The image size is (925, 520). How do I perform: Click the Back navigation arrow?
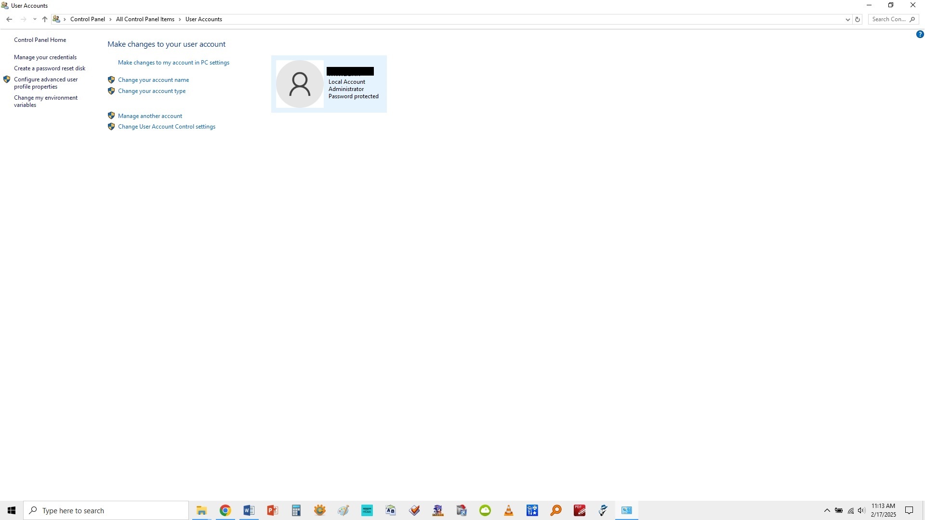point(9,19)
